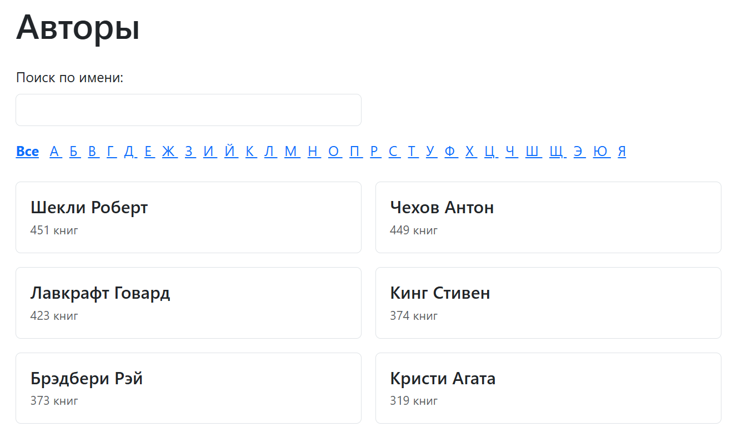Filter authors by letter Э
The image size is (737, 427).
click(x=579, y=151)
